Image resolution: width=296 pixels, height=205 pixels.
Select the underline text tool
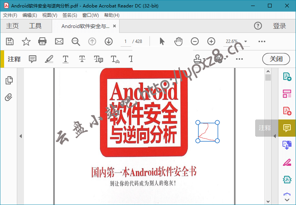pyautogui.click(x=66, y=59)
